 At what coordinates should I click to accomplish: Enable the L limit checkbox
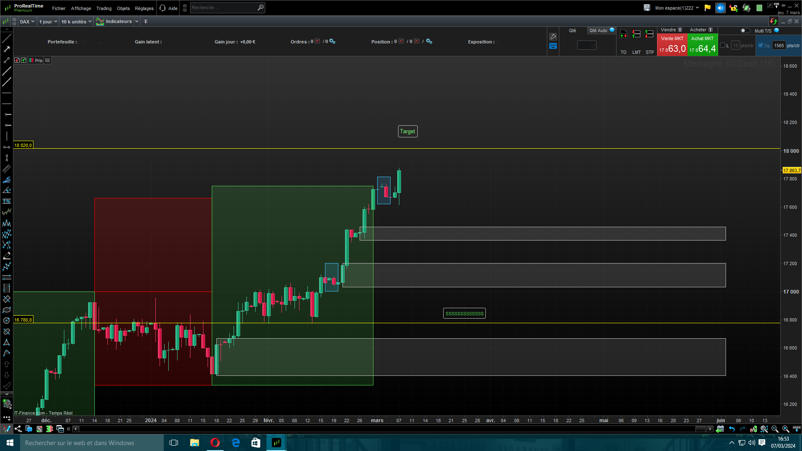click(723, 45)
